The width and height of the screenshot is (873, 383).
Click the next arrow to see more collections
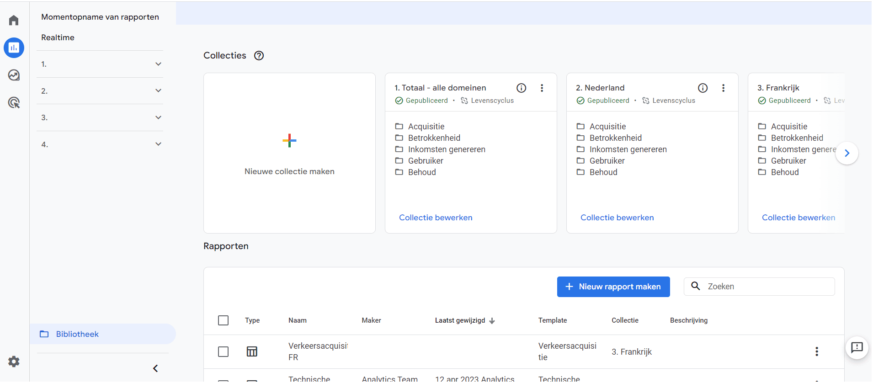point(847,153)
